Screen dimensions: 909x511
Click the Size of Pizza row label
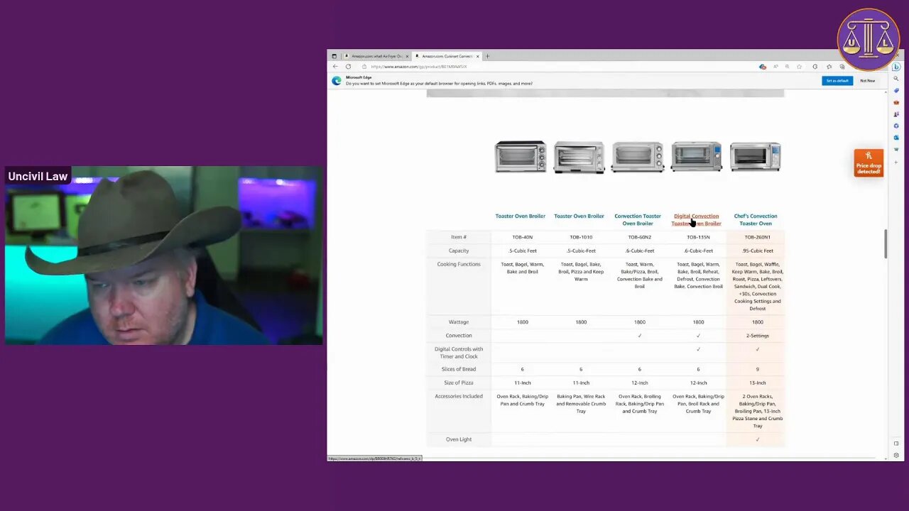pyautogui.click(x=459, y=383)
